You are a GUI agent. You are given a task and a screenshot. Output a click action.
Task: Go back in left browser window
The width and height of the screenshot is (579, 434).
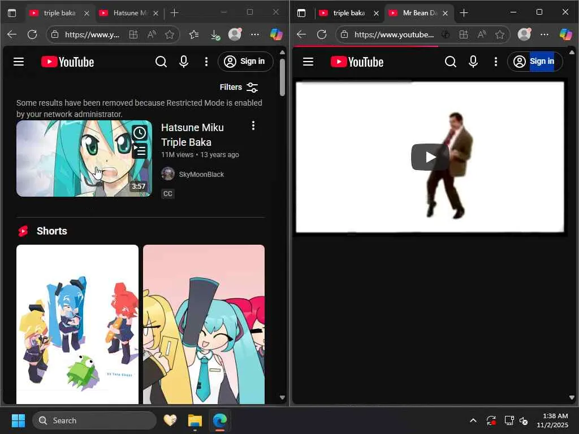12,34
